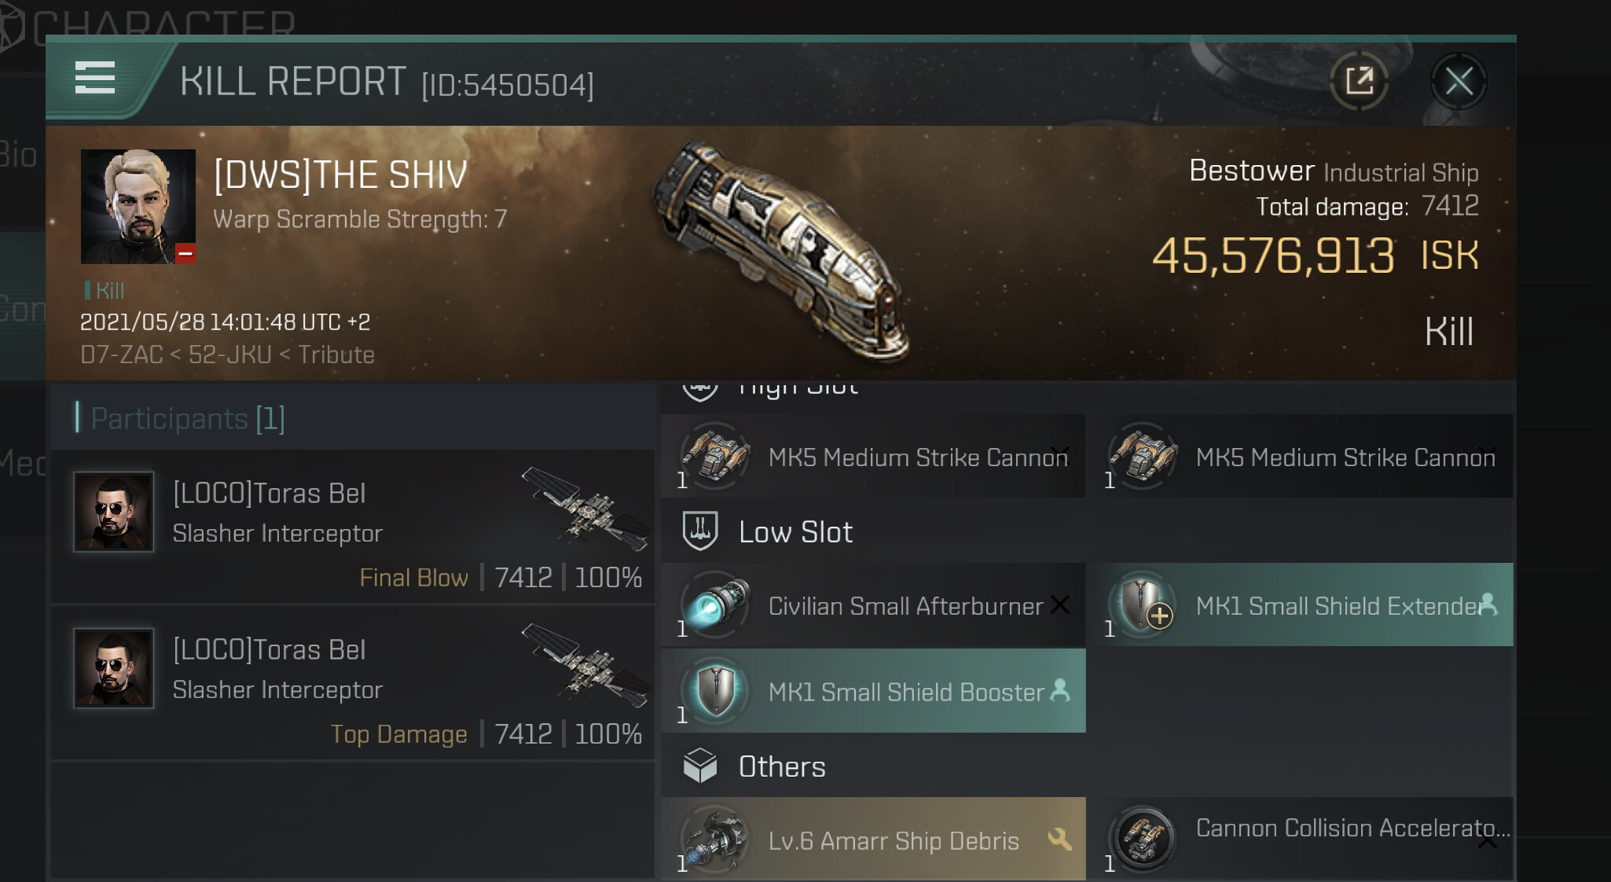1611x882 pixels.
Task: Open Toras Bel Top Damage entry
Action: [352, 683]
